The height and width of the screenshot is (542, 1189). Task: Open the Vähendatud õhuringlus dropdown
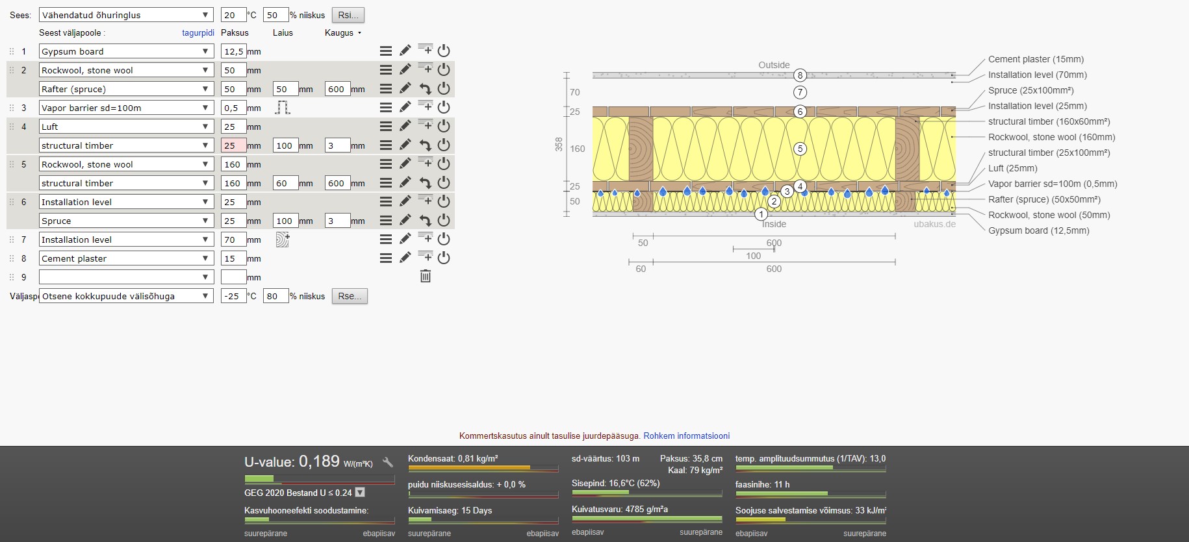[x=126, y=15]
